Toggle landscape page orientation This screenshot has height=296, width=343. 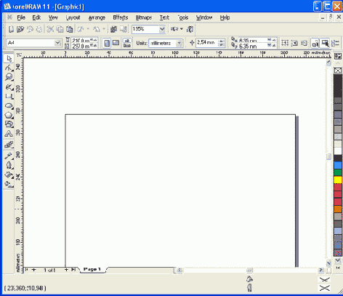116,44
